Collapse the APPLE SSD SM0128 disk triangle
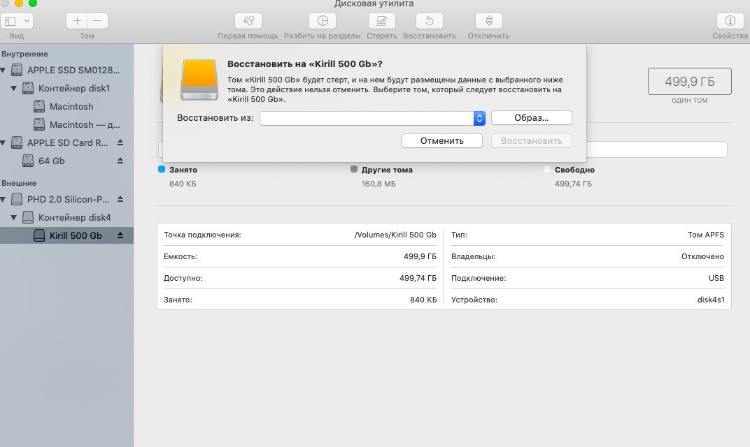 [3, 71]
